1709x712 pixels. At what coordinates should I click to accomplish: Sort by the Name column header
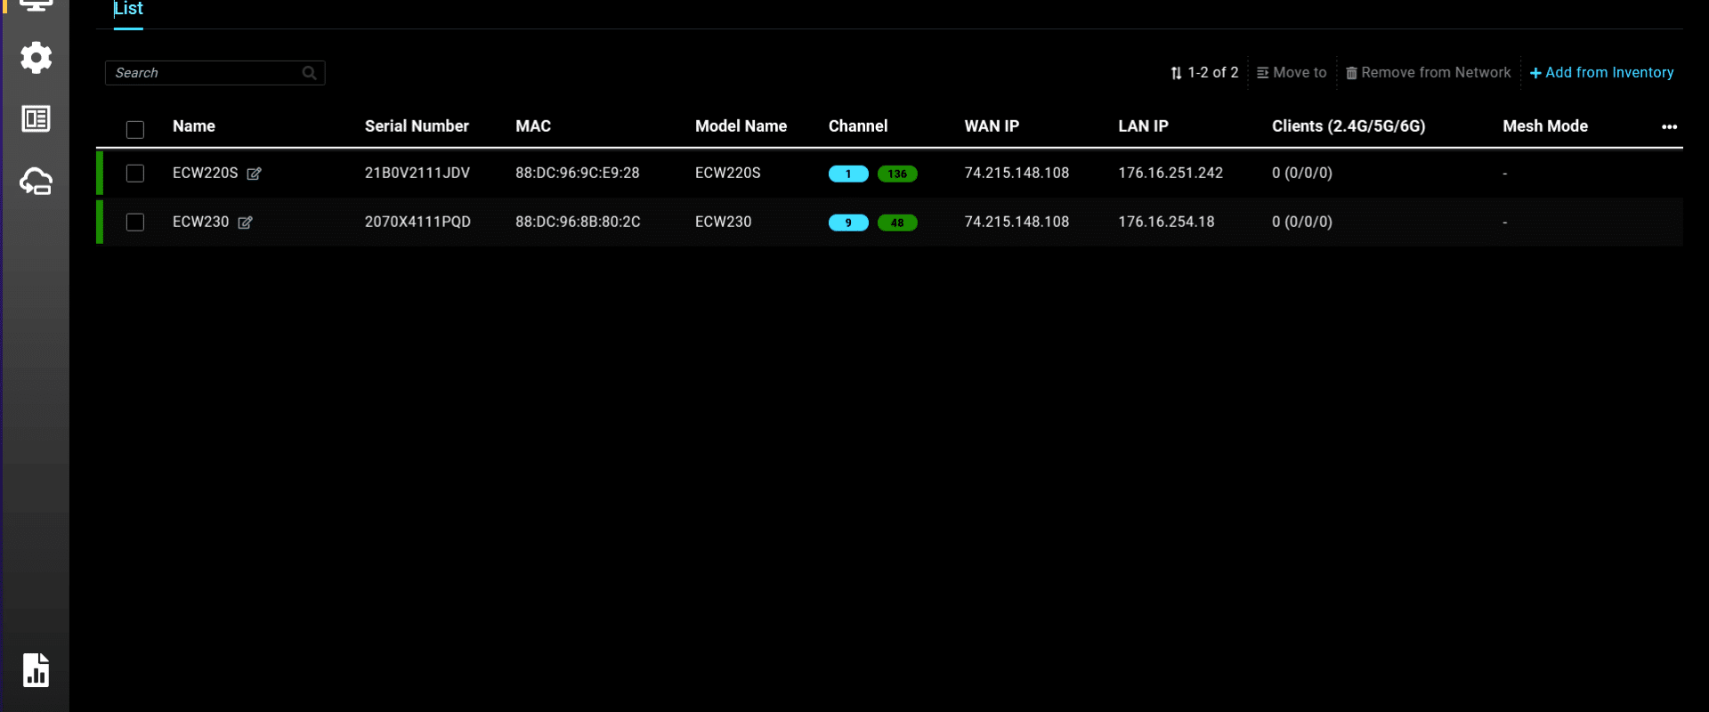coord(194,126)
